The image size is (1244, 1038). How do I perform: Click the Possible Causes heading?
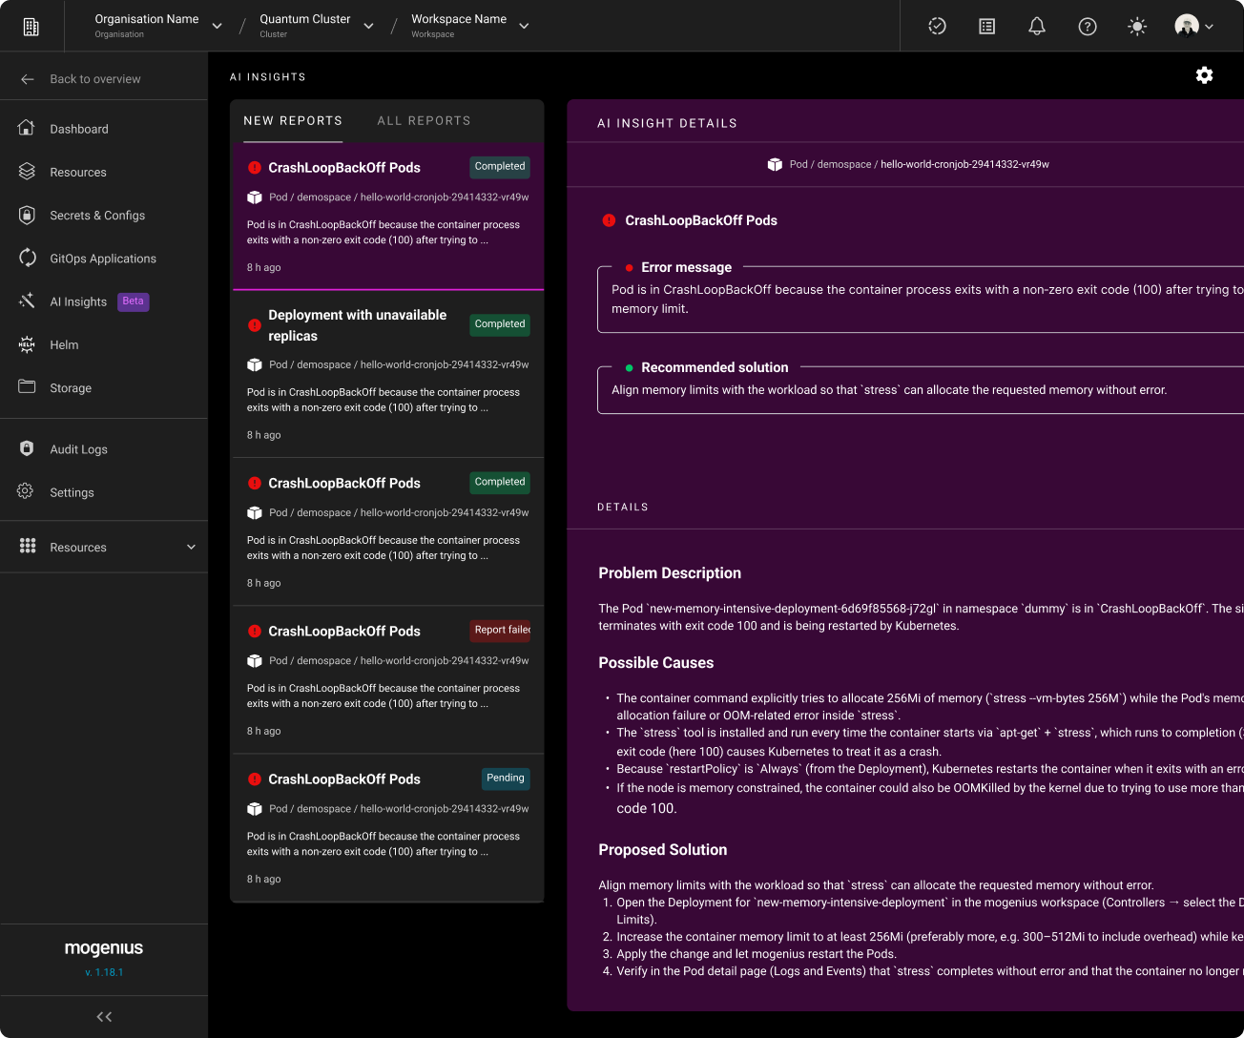(656, 663)
